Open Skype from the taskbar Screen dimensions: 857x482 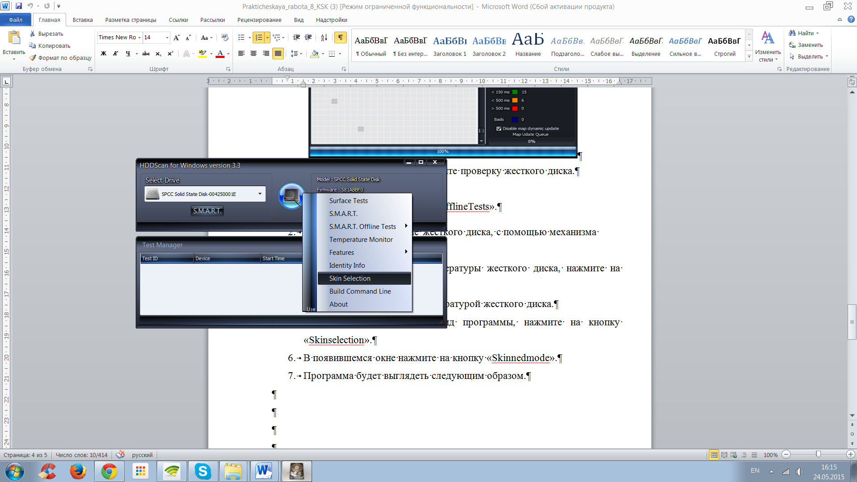coord(203,471)
